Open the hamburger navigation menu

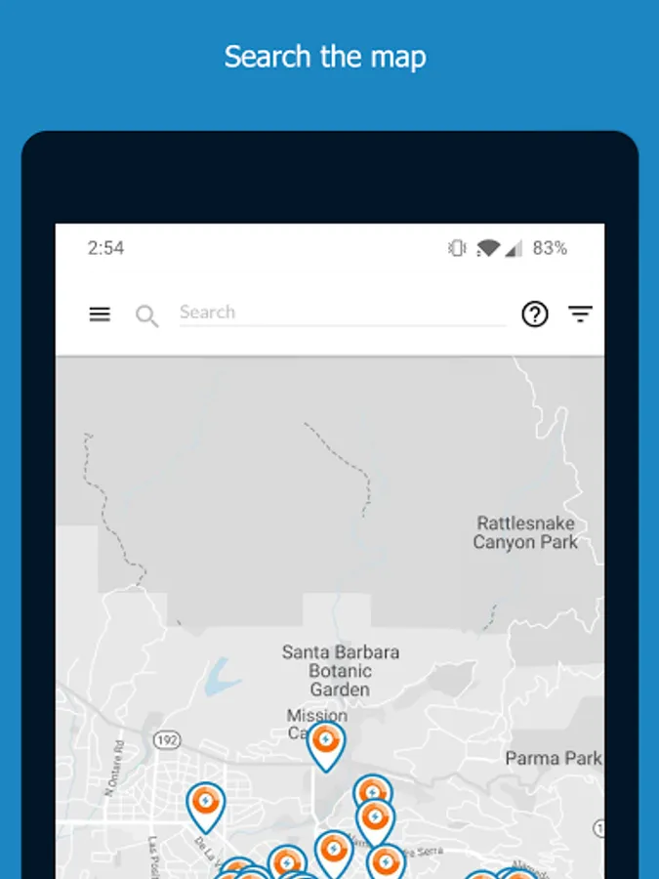tap(100, 314)
